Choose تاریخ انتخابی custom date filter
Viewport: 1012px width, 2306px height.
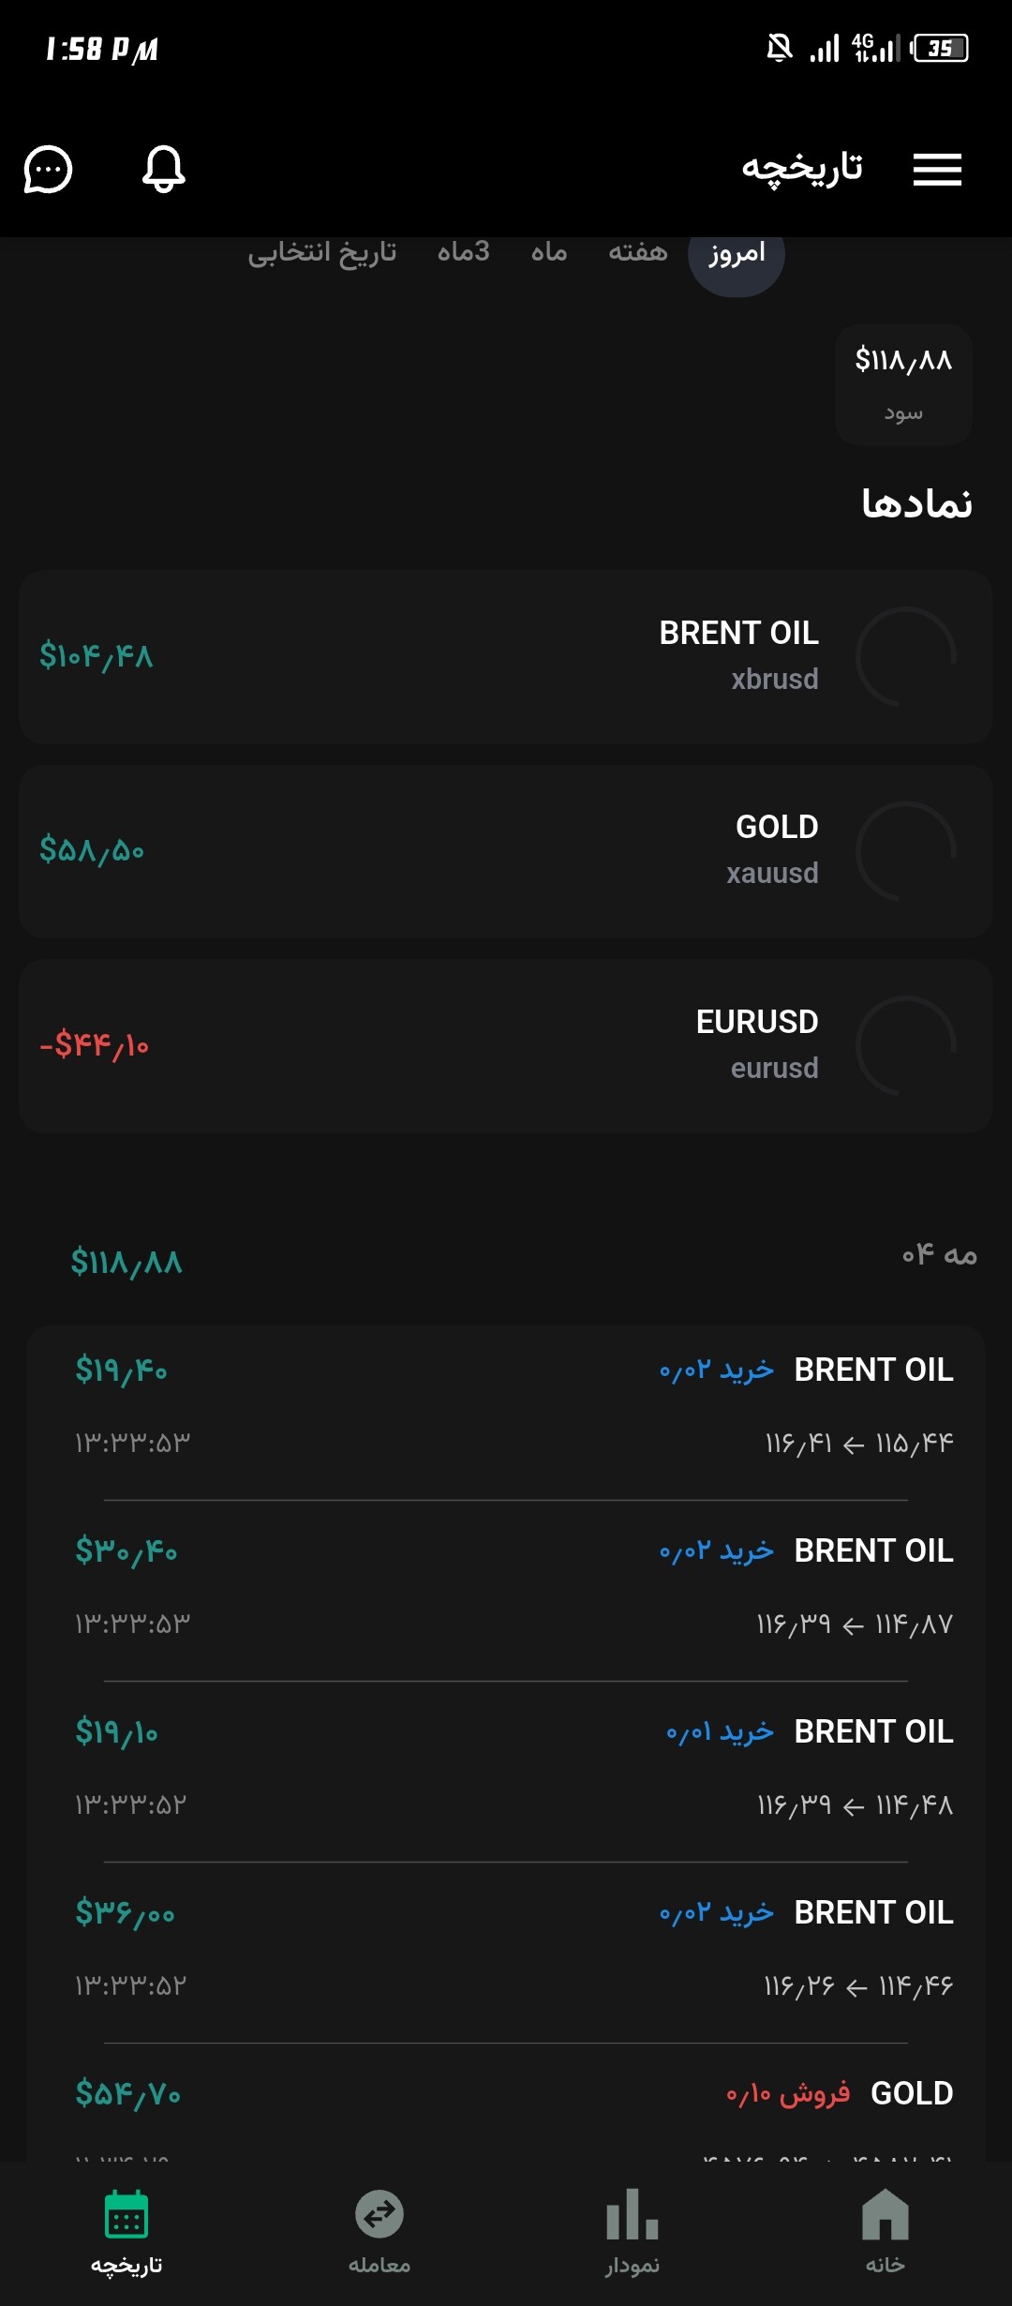[x=322, y=252]
